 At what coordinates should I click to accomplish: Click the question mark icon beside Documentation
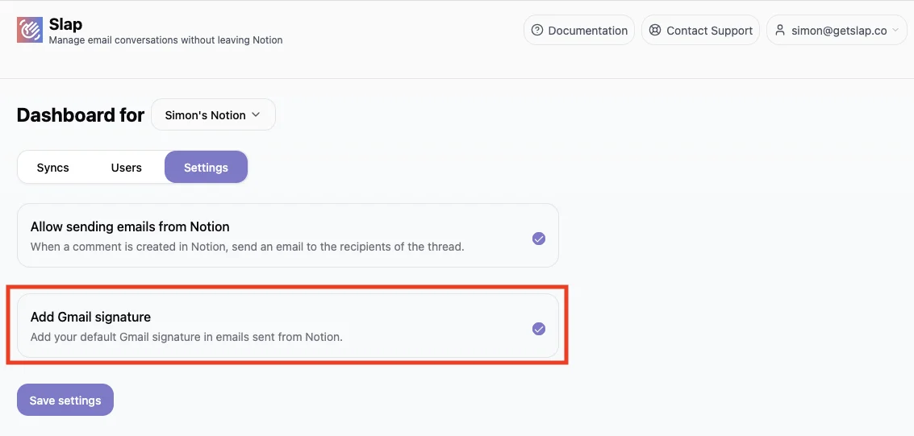(x=537, y=31)
